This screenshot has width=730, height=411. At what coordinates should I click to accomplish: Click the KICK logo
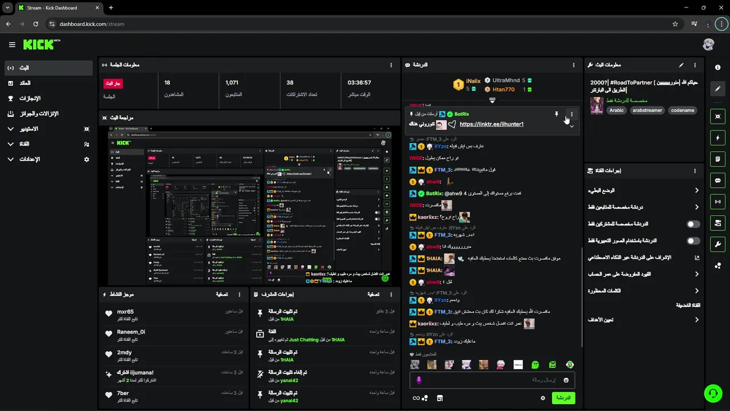[x=42, y=45]
